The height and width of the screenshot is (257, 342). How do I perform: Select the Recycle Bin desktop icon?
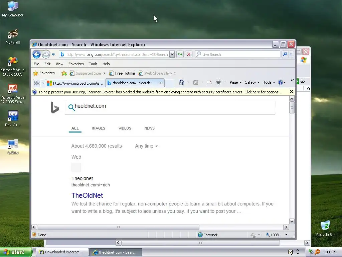pyautogui.click(x=325, y=229)
